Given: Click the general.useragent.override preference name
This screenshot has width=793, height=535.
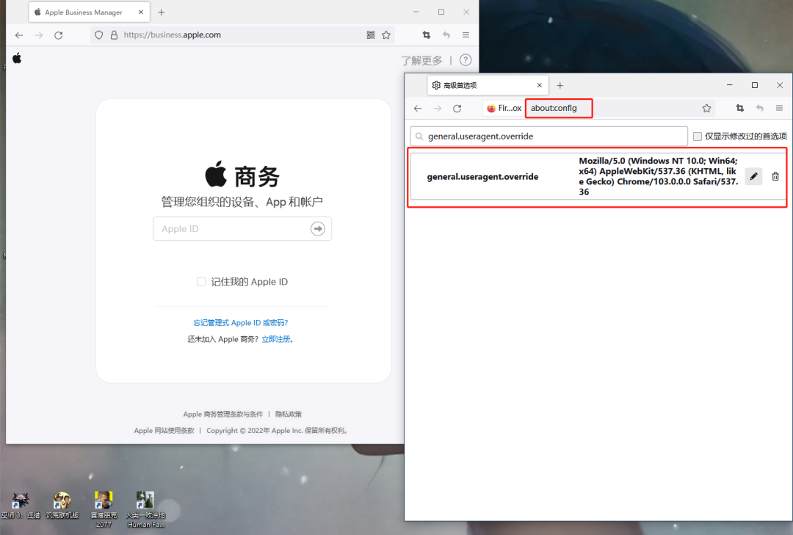Looking at the screenshot, I should point(482,176).
